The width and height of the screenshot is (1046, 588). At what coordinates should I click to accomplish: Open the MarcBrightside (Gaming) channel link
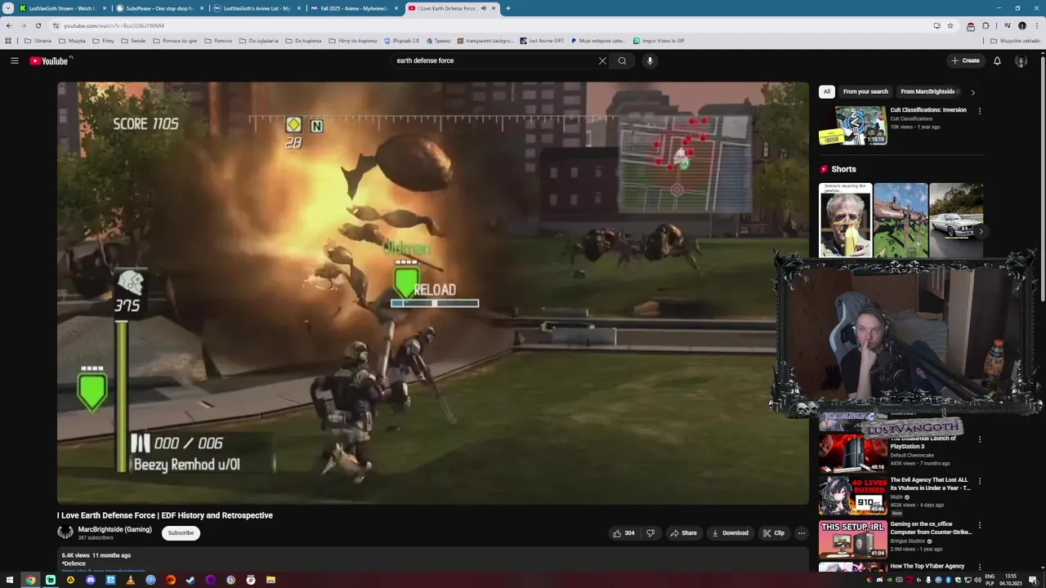click(x=114, y=529)
